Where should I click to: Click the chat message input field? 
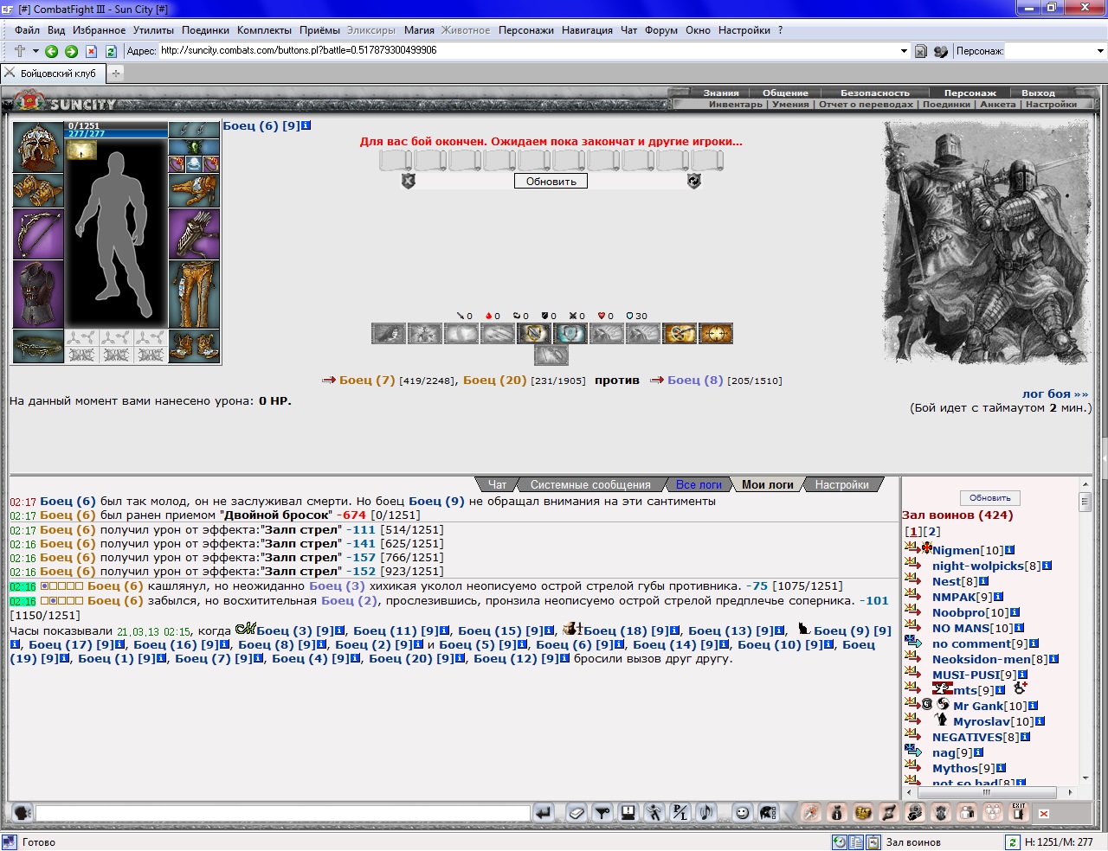click(x=283, y=813)
